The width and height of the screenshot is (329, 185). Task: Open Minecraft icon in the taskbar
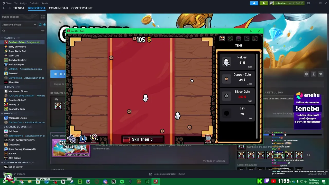tap(80, 182)
